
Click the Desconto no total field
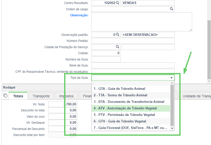[x=63, y=110]
